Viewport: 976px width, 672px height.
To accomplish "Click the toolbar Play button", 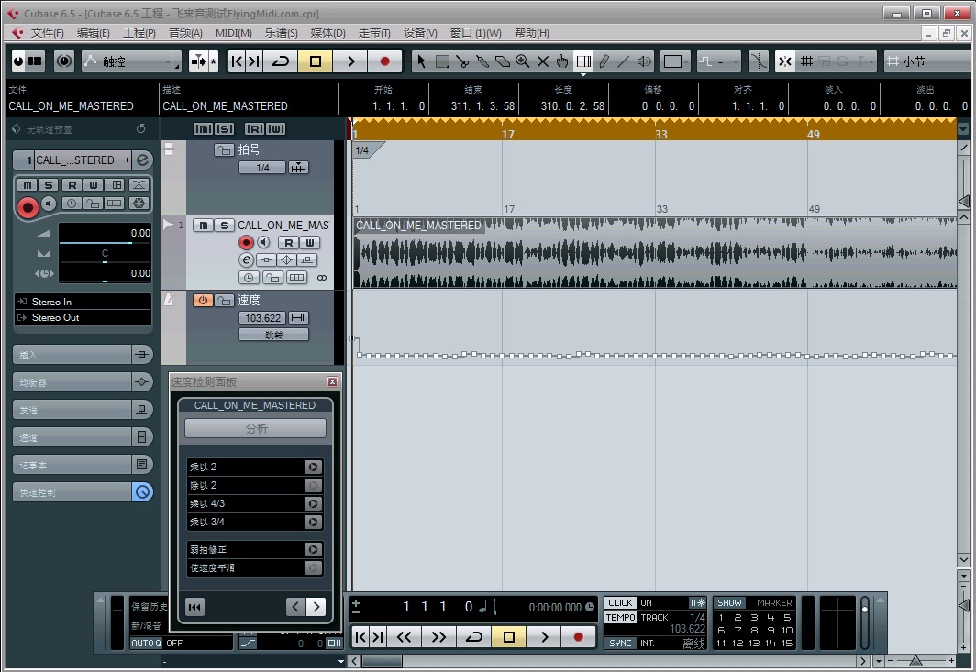I will (350, 61).
